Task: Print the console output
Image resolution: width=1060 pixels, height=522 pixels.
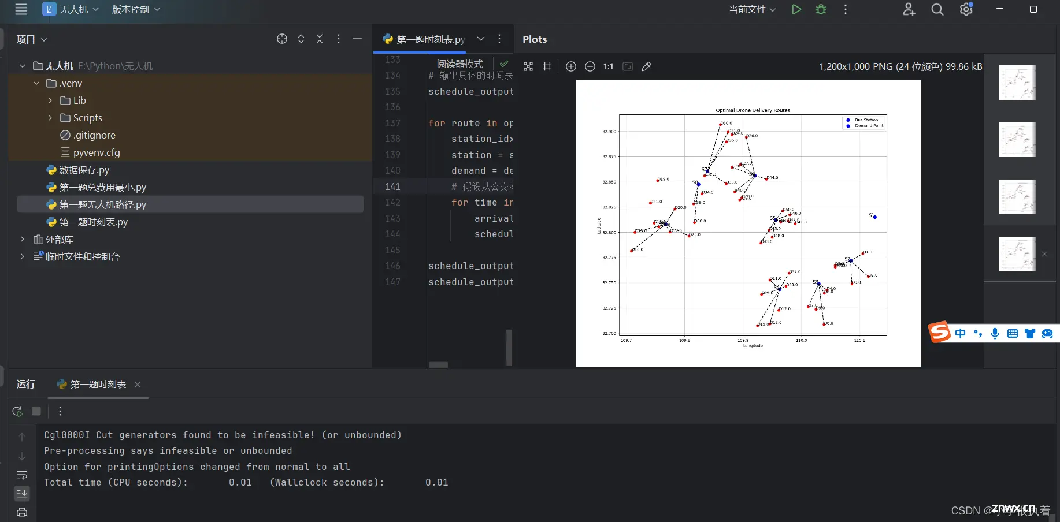Action: coord(22,512)
